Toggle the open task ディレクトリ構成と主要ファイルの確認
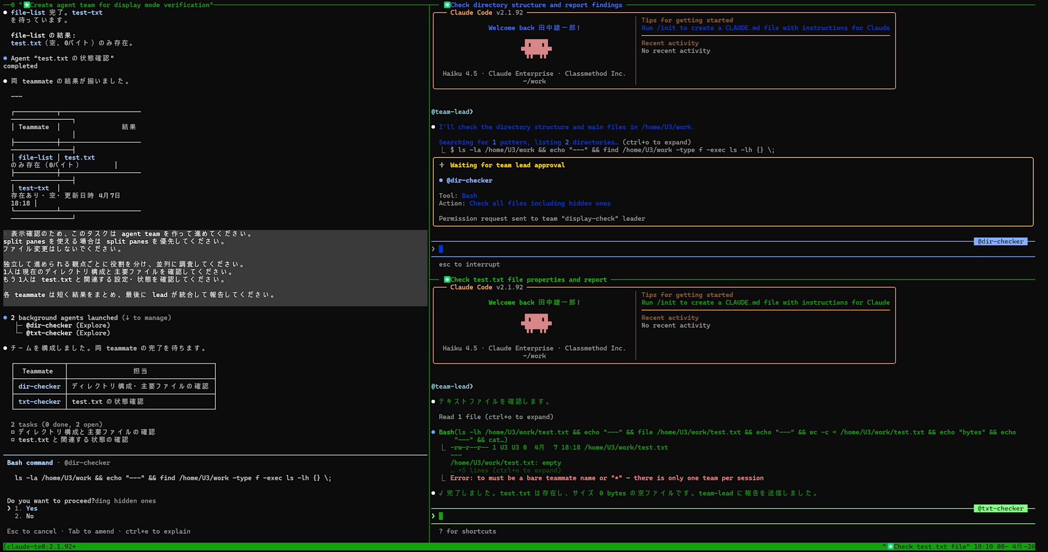1048x552 pixels. [83, 432]
